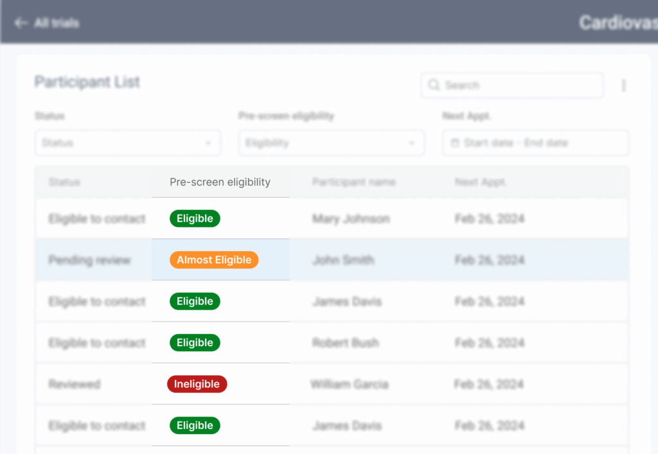Sort by the Pre-screen eligibility column header
The image size is (658, 454).
point(220,182)
